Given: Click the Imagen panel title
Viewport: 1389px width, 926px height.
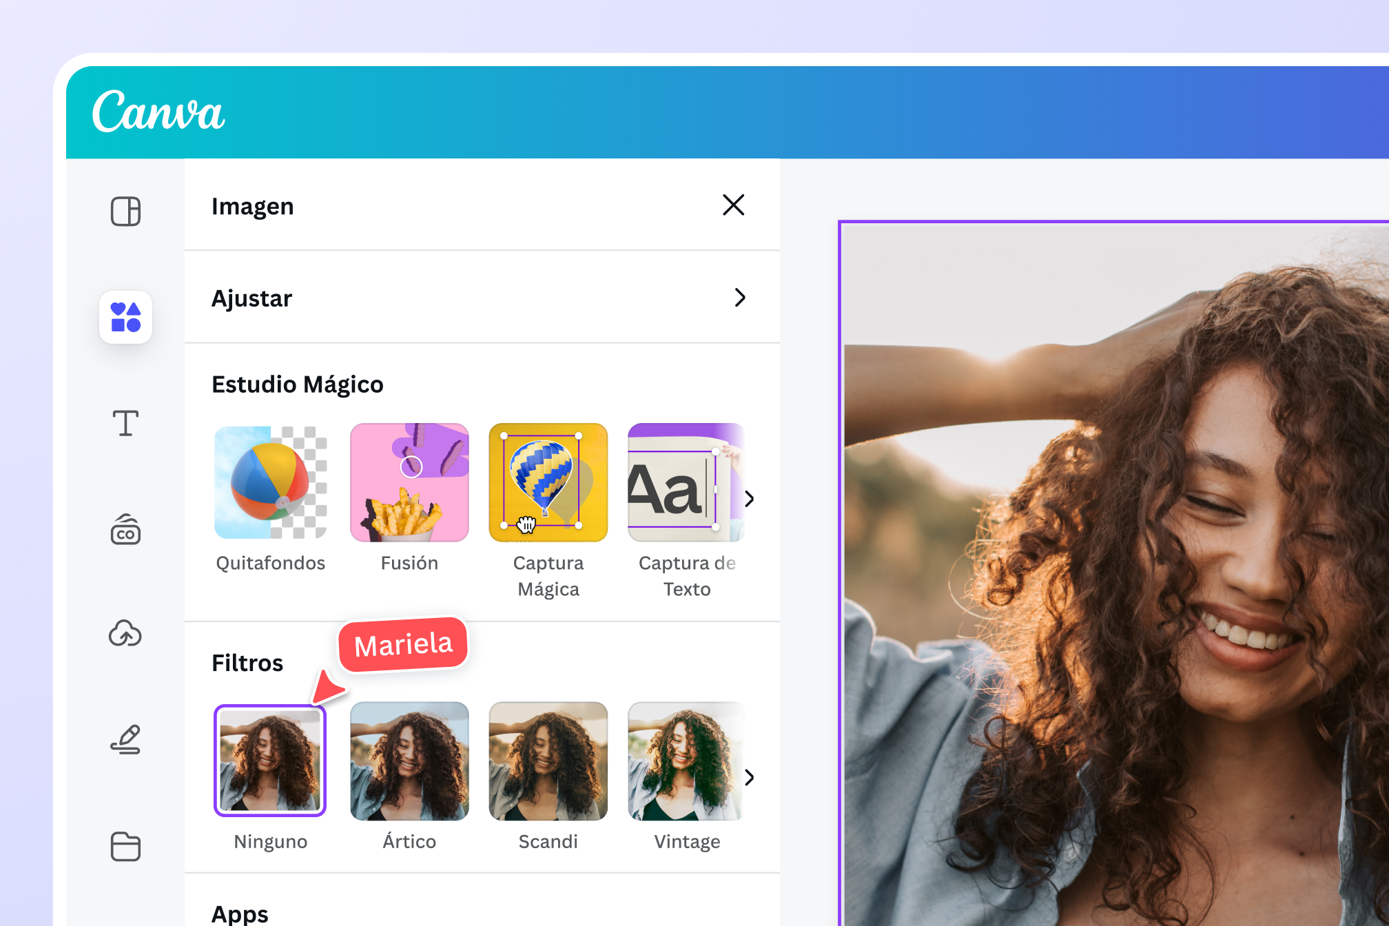Looking at the screenshot, I should [252, 207].
